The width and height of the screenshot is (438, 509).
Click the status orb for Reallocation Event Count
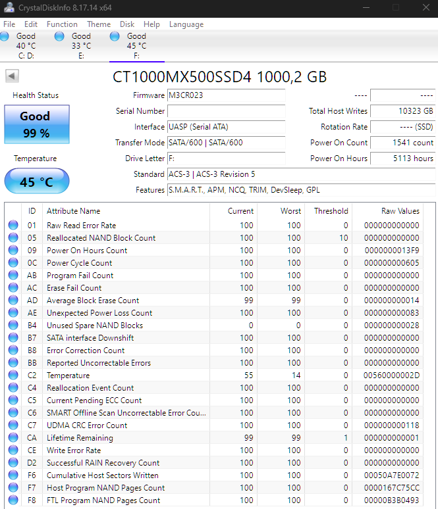[13, 387]
